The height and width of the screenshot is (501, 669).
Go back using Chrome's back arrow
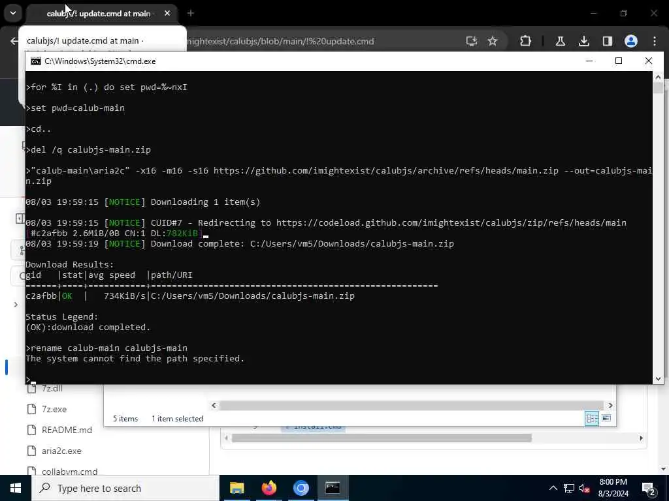click(x=14, y=41)
